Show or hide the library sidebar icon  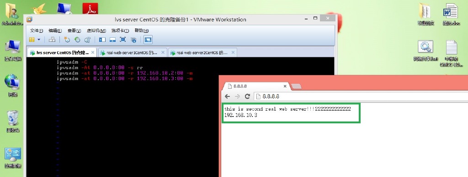point(102,40)
